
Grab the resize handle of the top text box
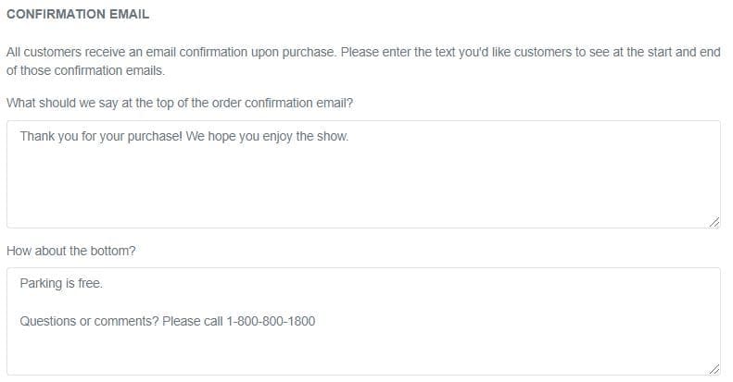(x=714, y=221)
